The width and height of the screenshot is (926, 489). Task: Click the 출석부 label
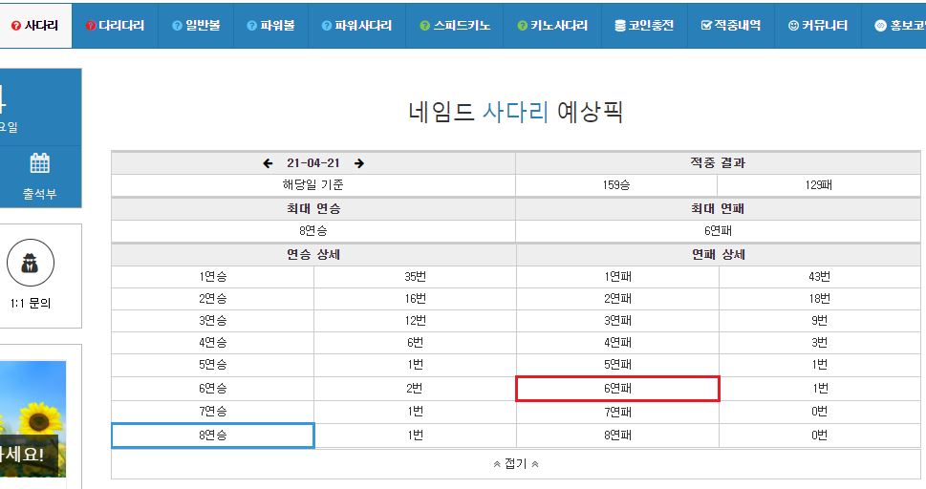(x=39, y=194)
